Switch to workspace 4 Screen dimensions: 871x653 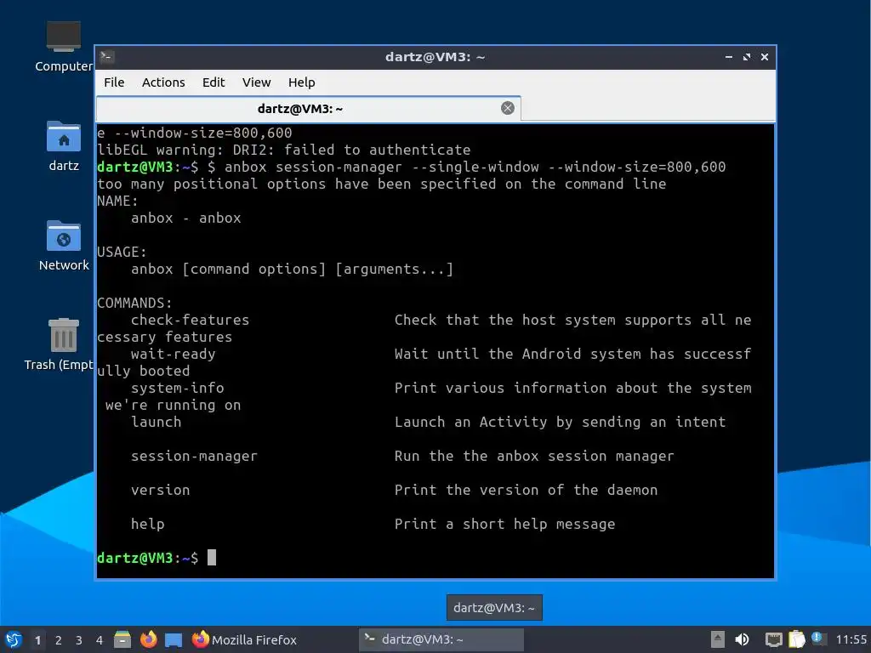(100, 640)
